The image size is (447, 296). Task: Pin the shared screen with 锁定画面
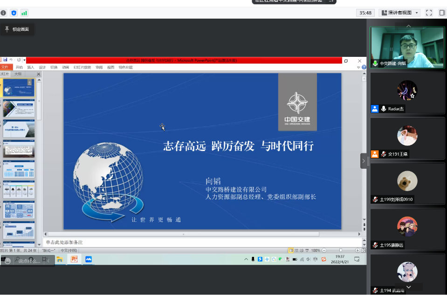17,29
